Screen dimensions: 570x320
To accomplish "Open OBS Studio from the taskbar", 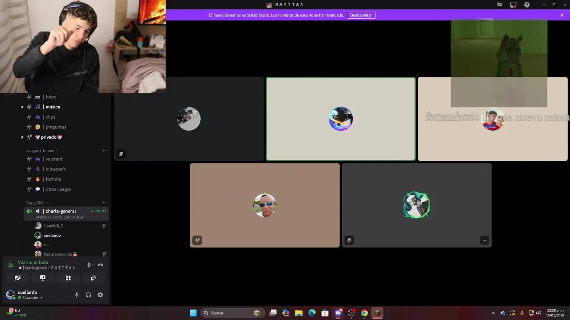I will coord(351,313).
